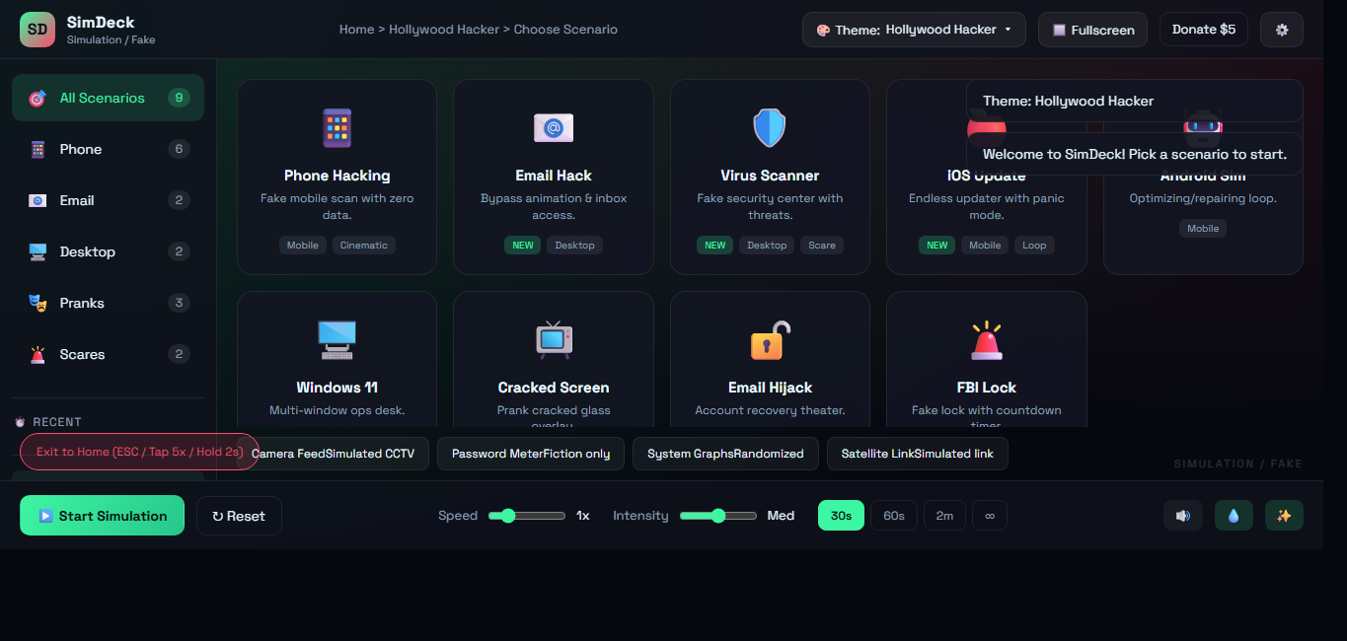Mute audio with the speaker toggle
The image size is (1347, 641).
click(x=1182, y=515)
